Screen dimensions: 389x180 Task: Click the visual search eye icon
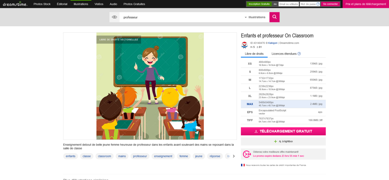point(114,17)
